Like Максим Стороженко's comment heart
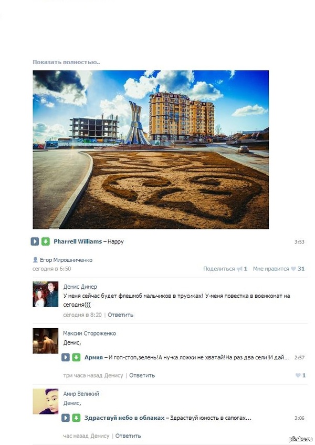The height and width of the screenshot is (445, 315). click(x=298, y=375)
